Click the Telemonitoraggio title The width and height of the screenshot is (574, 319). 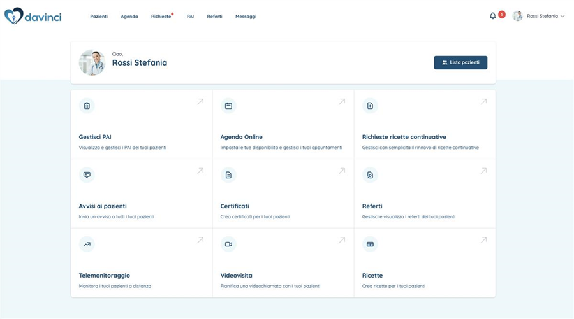(x=105, y=276)
